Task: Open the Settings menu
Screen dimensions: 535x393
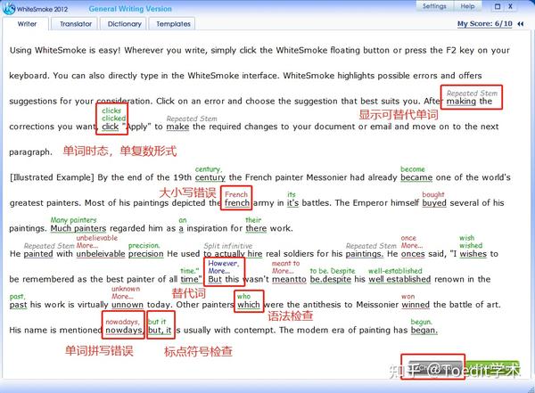Action: (434, 6)
